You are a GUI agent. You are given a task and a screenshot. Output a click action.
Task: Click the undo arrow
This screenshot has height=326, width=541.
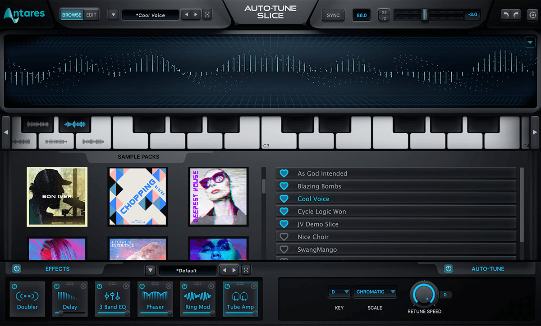pos(506,15)
